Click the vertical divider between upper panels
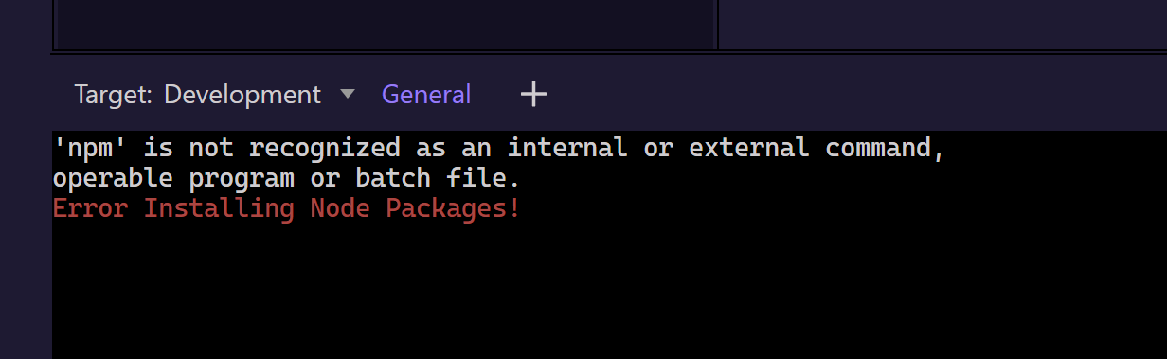Viewport: 1167px width, 359px height. [x=716, y=24]
